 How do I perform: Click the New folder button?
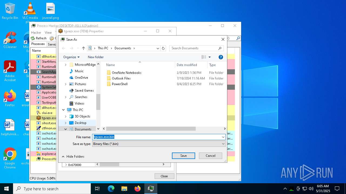tap(96, 57)
